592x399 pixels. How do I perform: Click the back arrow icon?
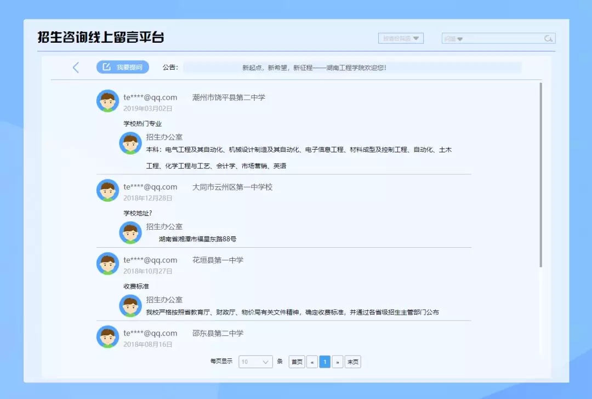tap(76, 67)
